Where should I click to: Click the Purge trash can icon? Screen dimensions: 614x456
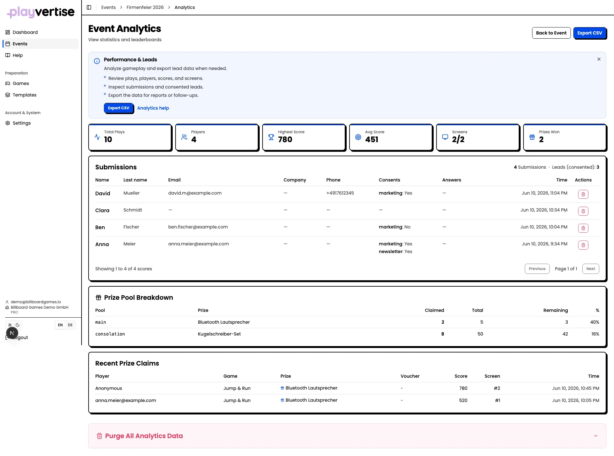(x=99, y=436)
